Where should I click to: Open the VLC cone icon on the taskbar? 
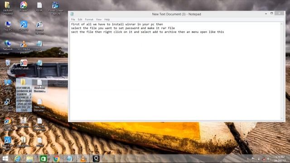coord(83,158)
